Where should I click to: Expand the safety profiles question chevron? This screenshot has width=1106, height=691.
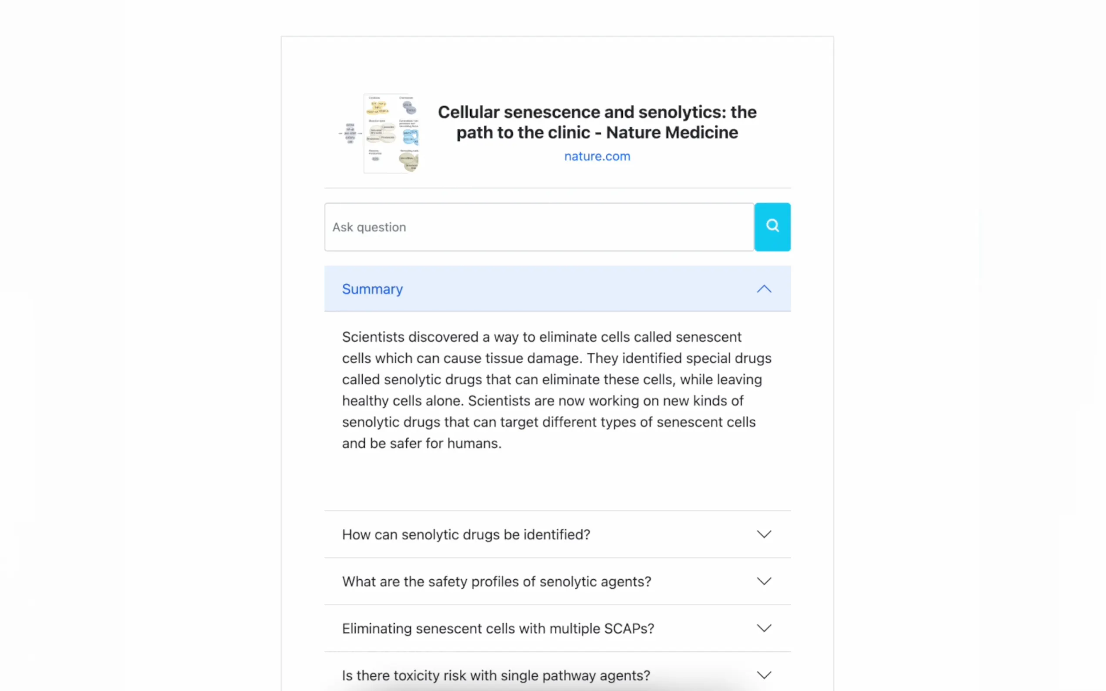pos(764,581)
